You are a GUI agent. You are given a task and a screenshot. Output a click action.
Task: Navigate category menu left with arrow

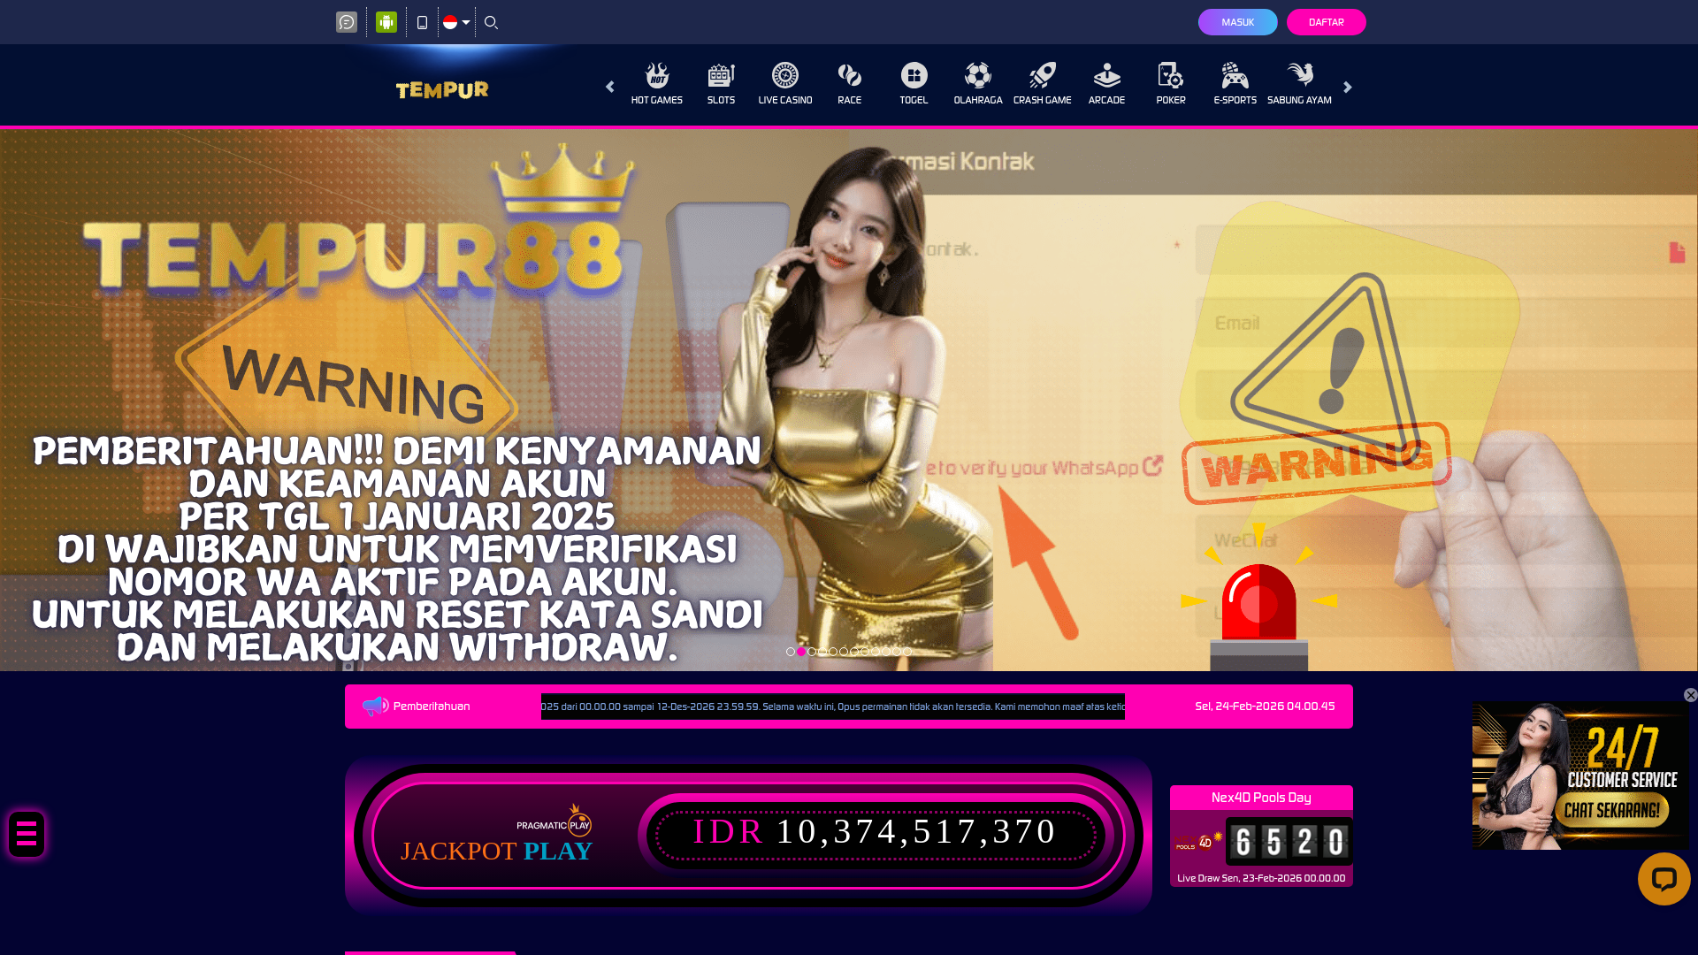click(x=609, y=87)
